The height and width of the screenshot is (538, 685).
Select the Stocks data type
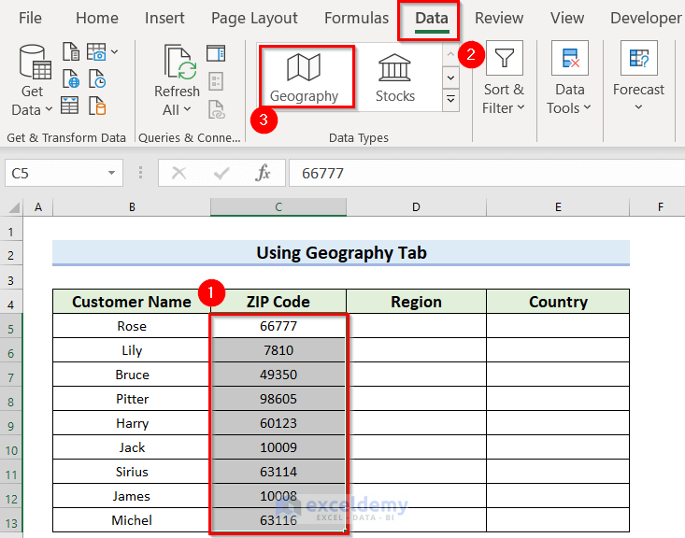[395, 77]
